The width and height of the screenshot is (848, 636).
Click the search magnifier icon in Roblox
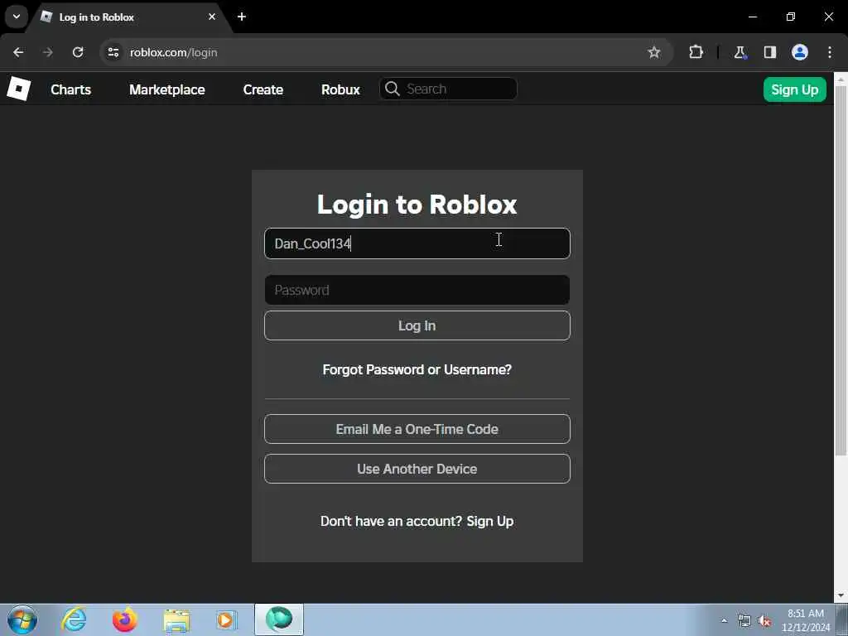click(x=393, y=89)
